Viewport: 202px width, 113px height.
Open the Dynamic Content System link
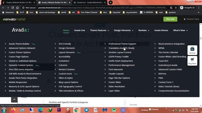pyautogui.click(x=21, y=65)
